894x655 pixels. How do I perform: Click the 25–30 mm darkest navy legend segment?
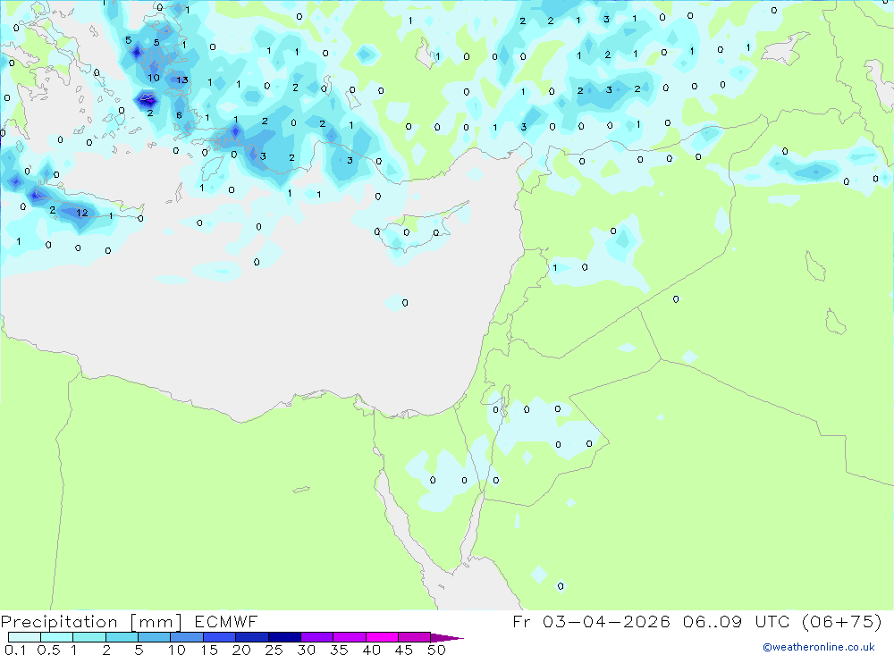point(284,637)
